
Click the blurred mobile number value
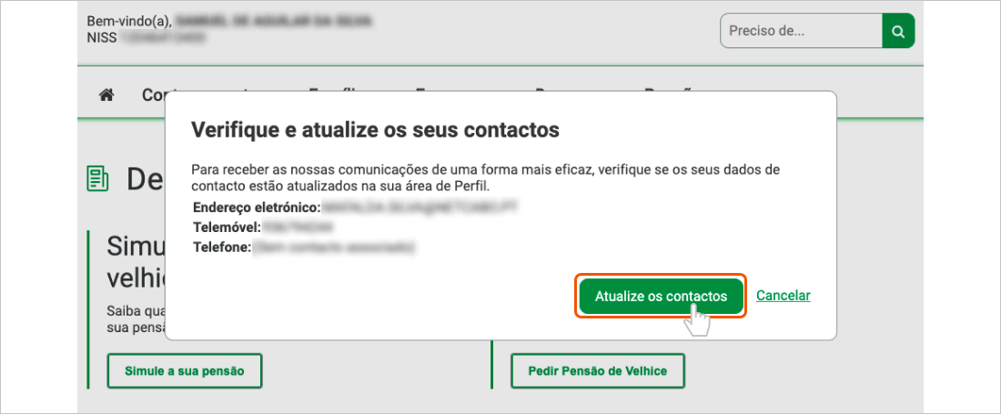pyautogui.click(x=298, y=227)
